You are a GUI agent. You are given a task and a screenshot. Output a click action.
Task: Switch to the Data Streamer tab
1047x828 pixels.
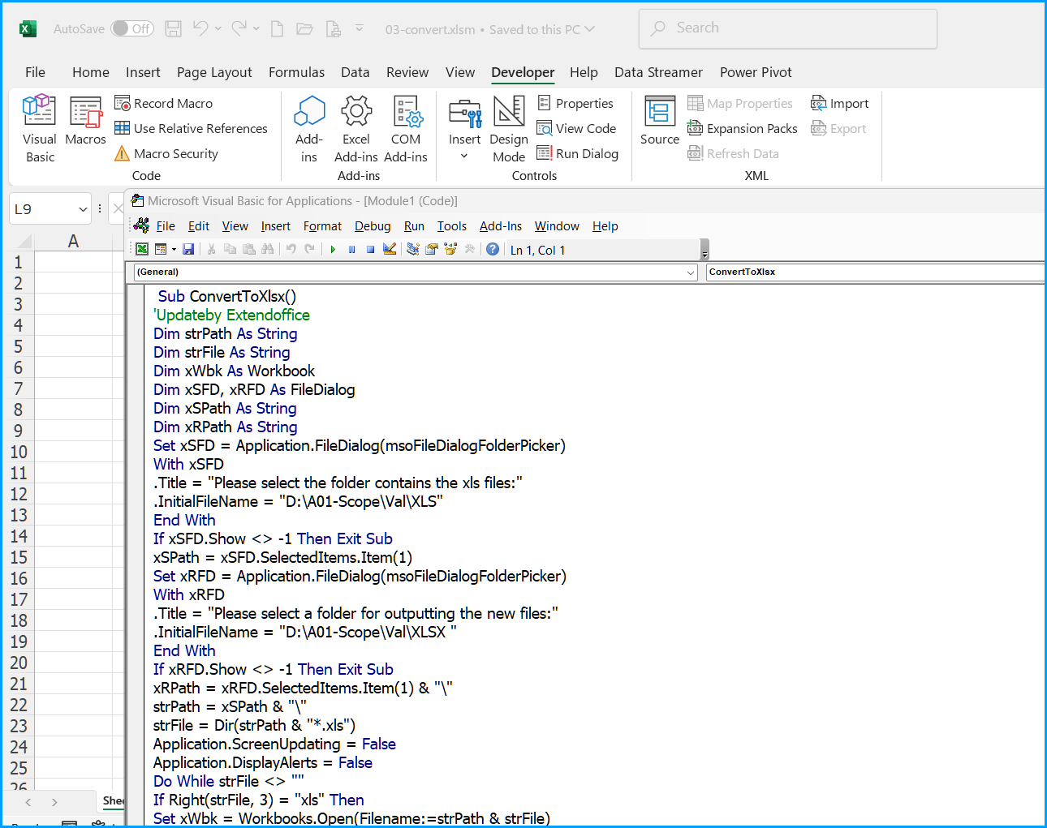click(x=658, y=72)
